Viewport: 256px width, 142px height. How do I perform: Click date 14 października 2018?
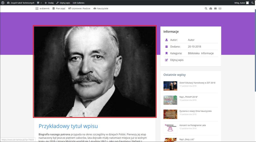click(188, 114)
